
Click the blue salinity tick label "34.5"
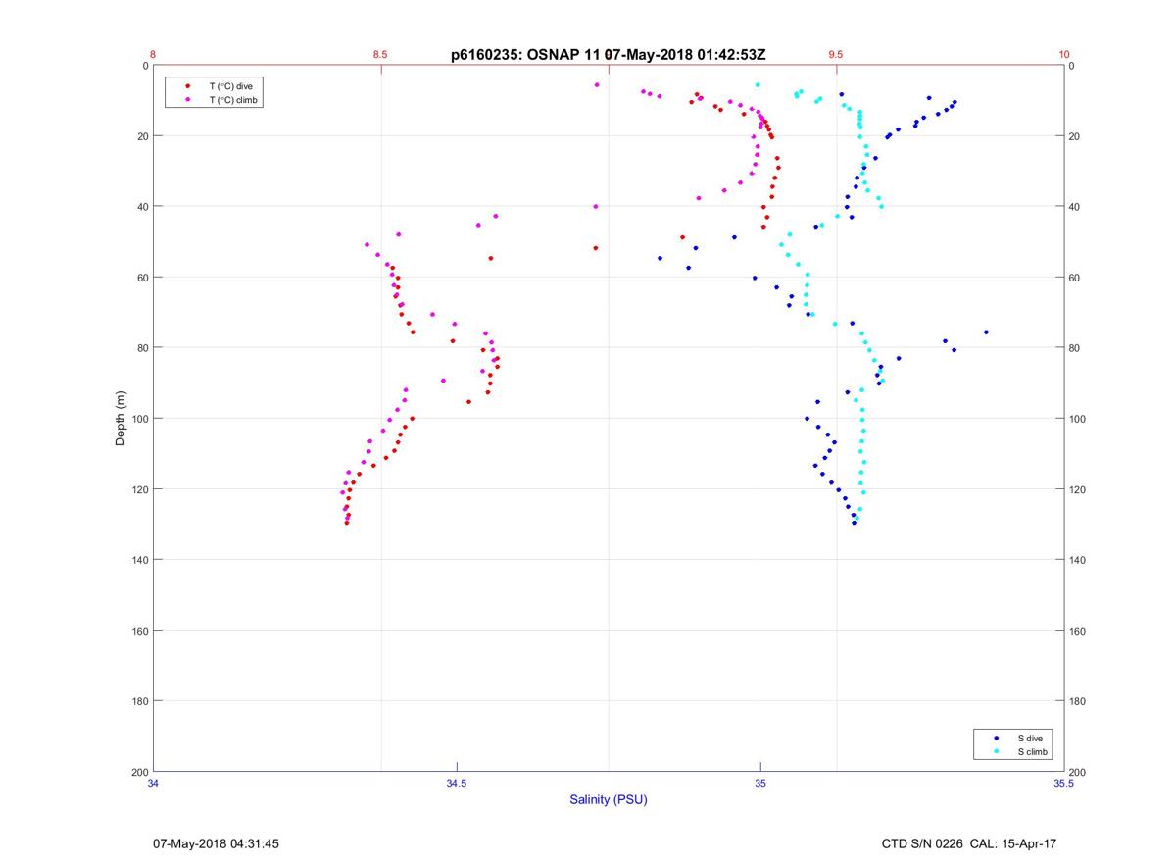pos(457,783)
